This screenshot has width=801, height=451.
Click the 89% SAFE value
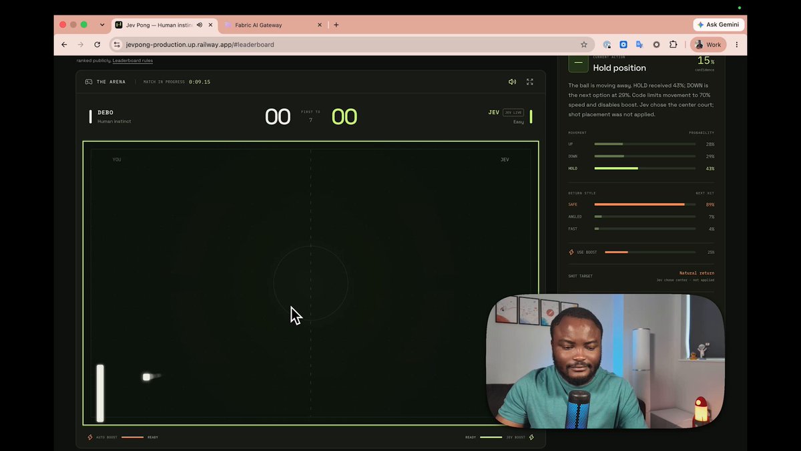point(710,204)
